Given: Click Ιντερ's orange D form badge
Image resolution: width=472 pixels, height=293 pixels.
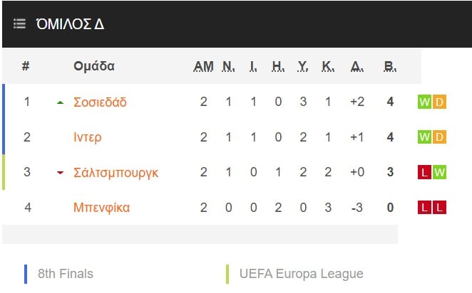Looking at the screenshot, I should point(439,137).
